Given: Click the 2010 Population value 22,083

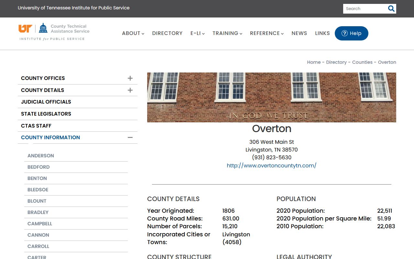Looking at the screenshot, I should [x=386, y=226].
